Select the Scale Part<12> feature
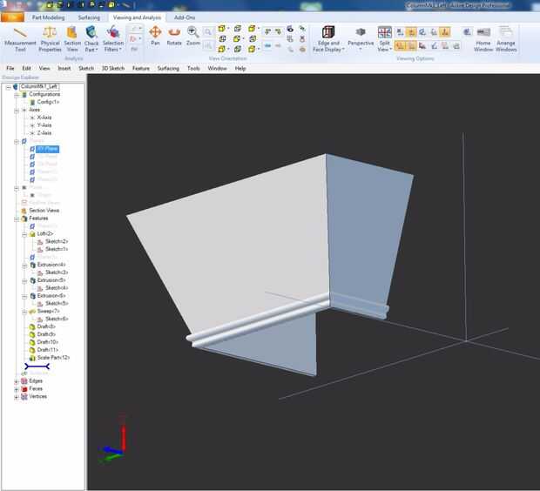 53,358
